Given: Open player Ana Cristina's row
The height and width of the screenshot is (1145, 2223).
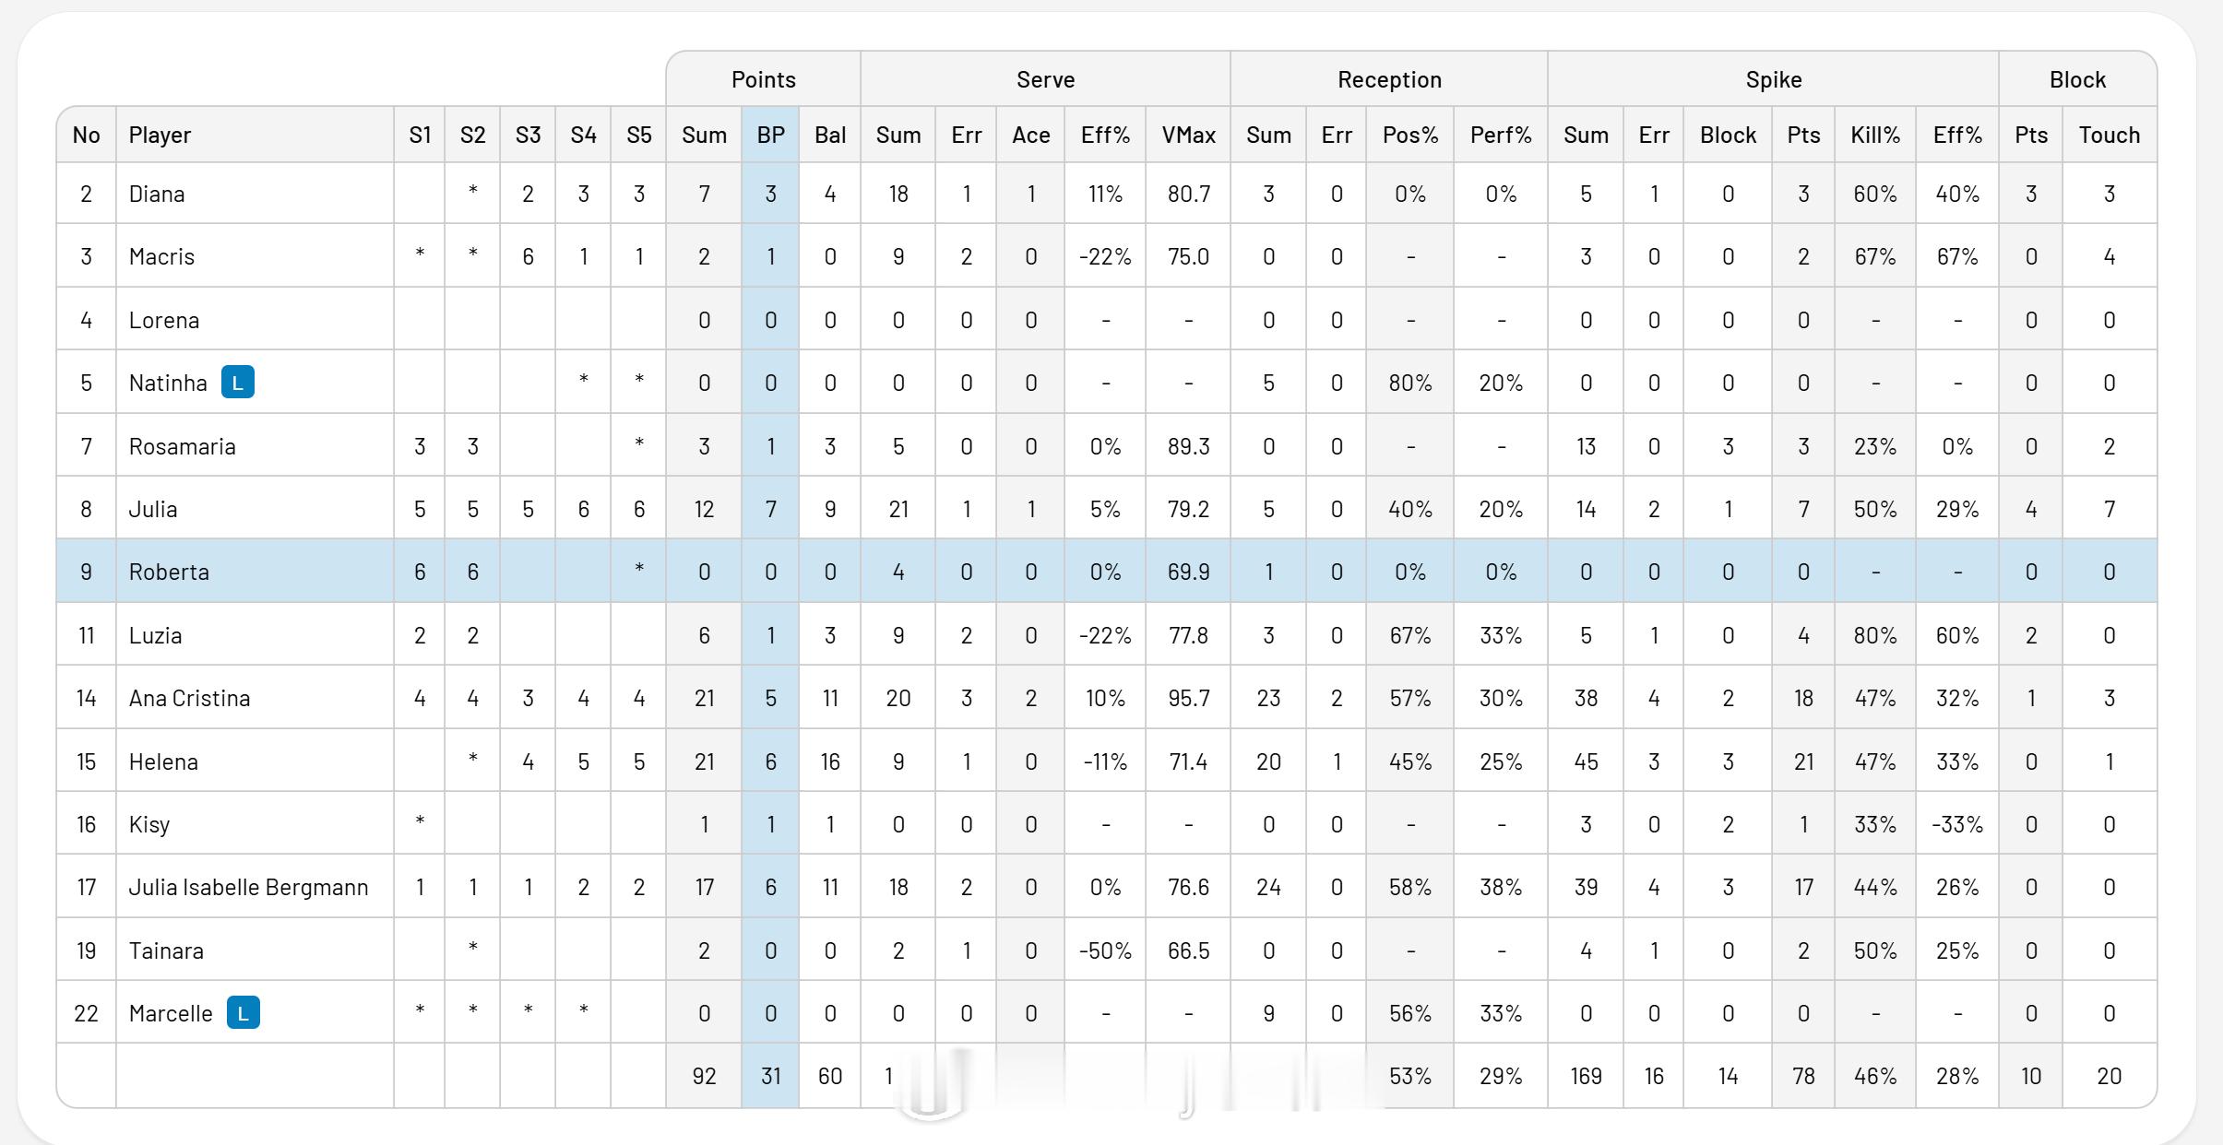Looking at the screenshot, I should point(1107,698).
